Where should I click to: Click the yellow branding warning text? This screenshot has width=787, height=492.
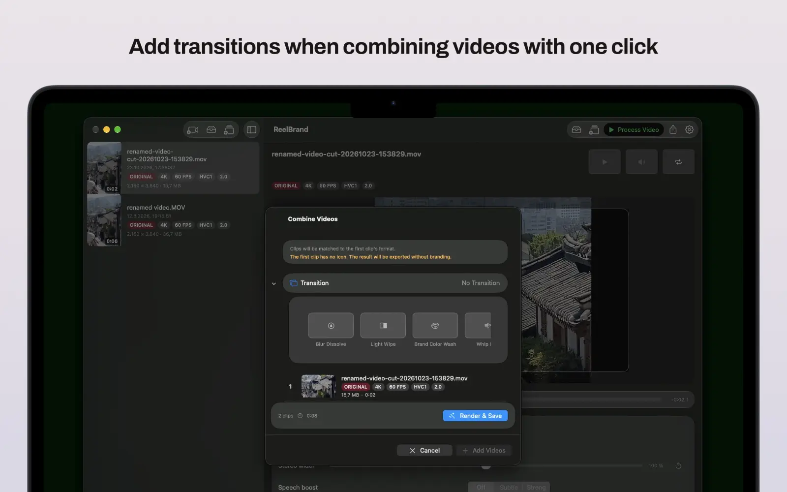(x=370, y=257)
